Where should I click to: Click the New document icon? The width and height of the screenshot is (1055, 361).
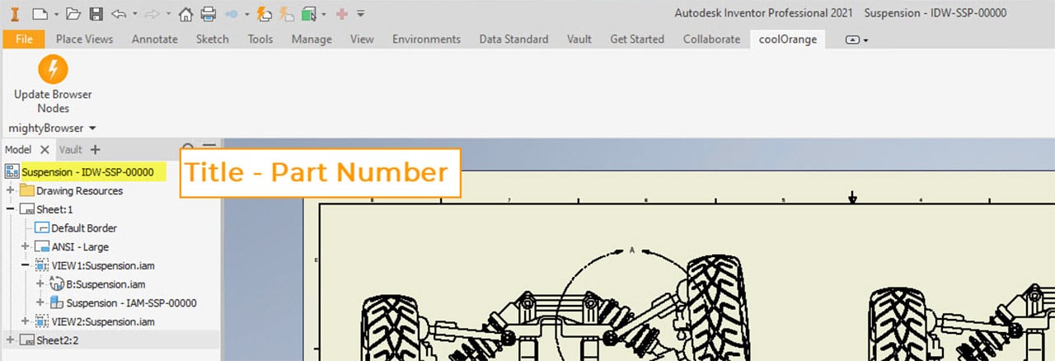tap(39, 13)
